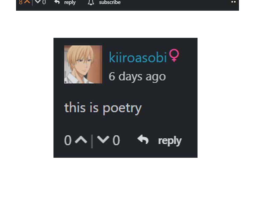This screenshot has height=211, width=254.
Task: Click the reply arrow icon in the top bar
Action: tap(57, 2)
